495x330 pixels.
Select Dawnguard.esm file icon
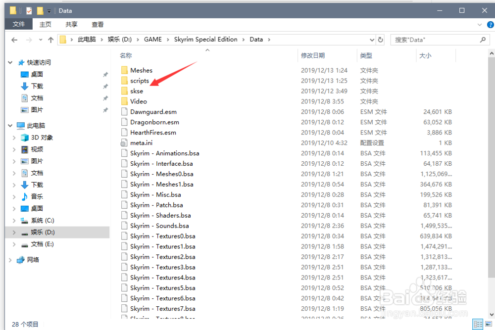pyautogui.click(x=124, y=112)
